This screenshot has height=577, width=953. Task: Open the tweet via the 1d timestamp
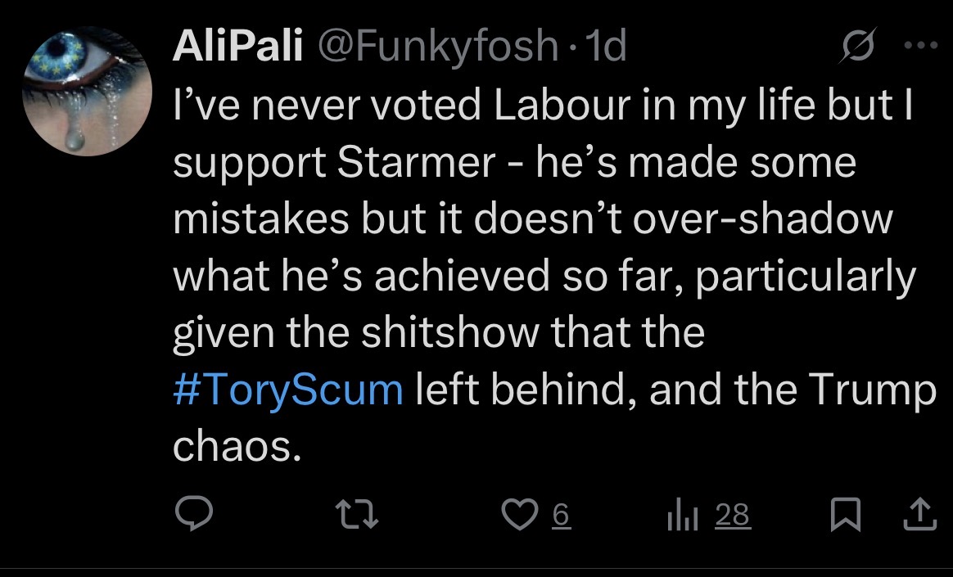(607, 47)
